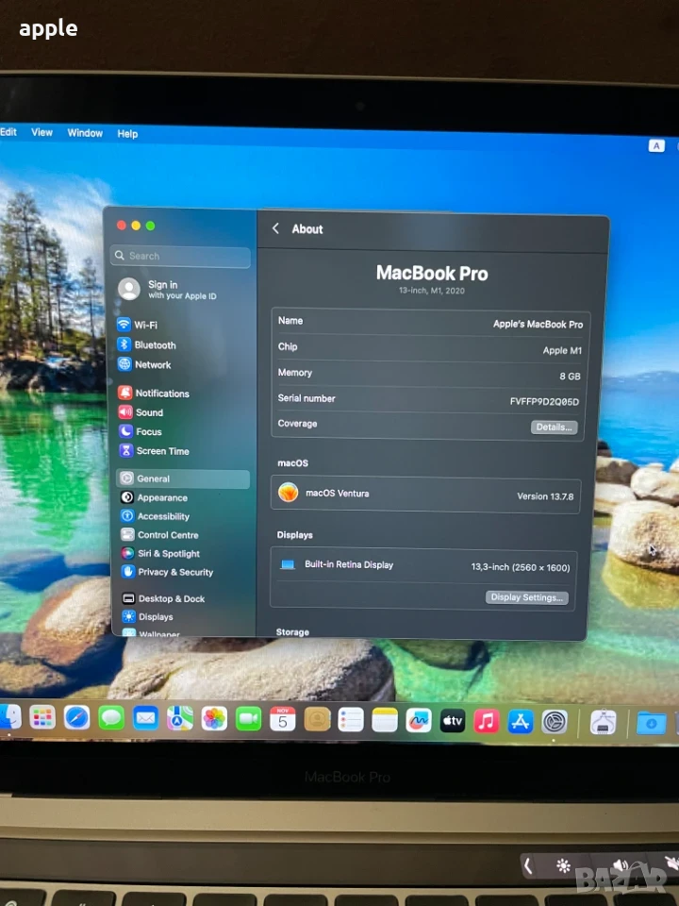Open Focus settings in sidebar
Viewport: 679px width, 906px height.
click(x=141, y=431)
